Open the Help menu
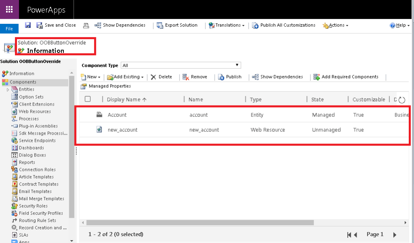The width and height of the screenshot is (414, 243). tap(400, 25)
